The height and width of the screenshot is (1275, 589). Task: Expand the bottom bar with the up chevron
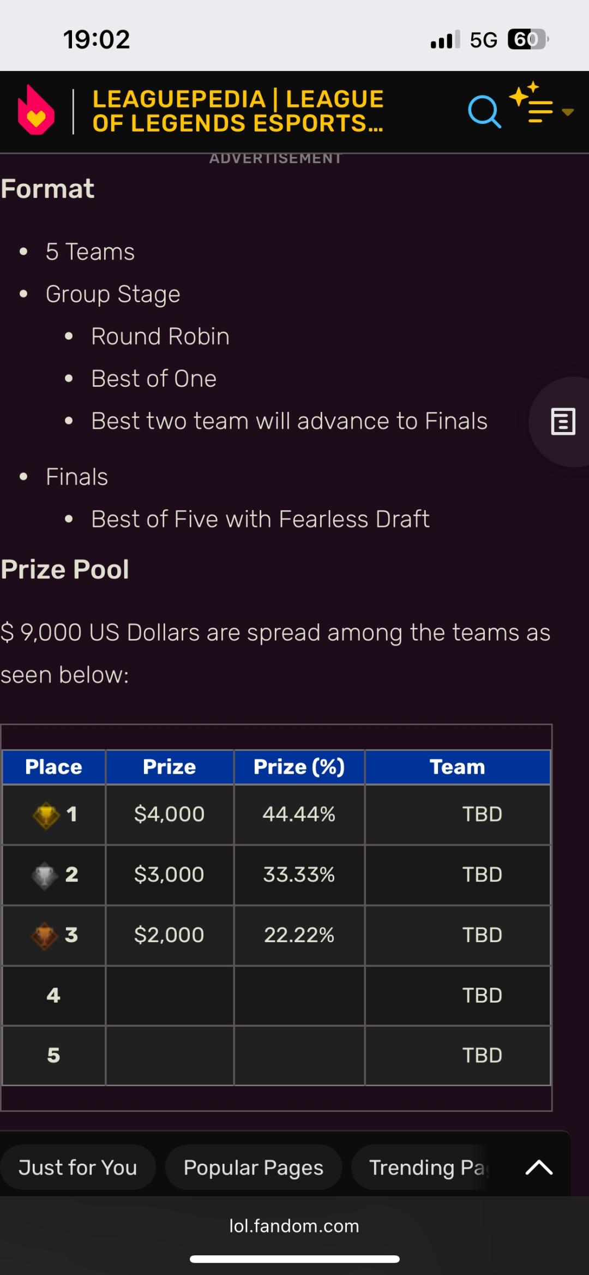tap(539, 1168)
